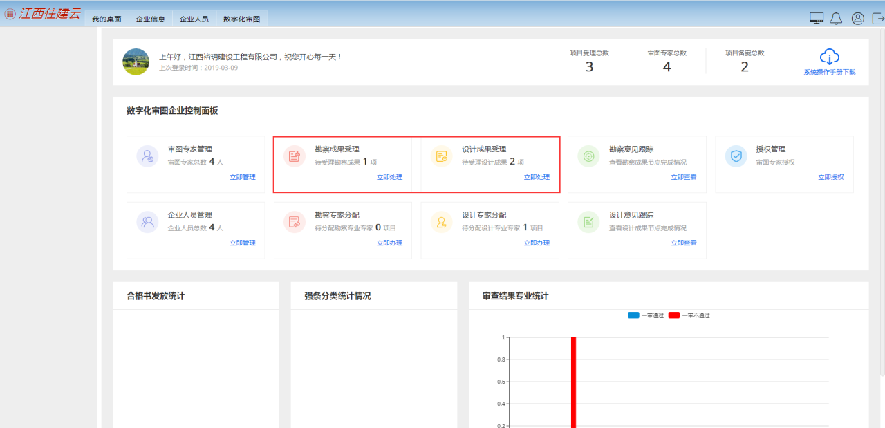Click the 项目备案总数 value 2
Viewport: 885px width, 428px height.
(745, 67)
